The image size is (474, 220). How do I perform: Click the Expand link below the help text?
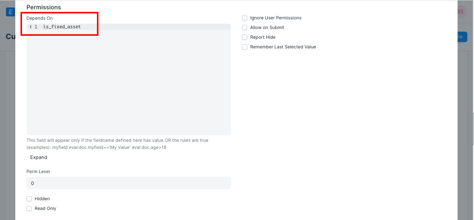click(x=38, y=157)
